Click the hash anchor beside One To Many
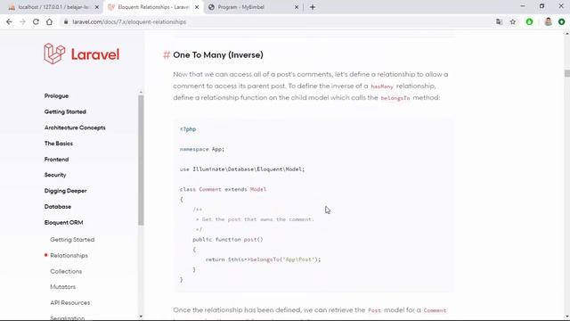 pyautogui.click(x=167, y=55)
